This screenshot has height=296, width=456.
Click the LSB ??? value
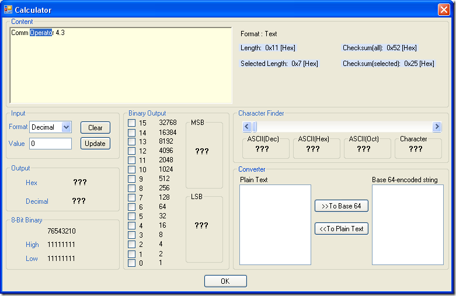[201, 225]
